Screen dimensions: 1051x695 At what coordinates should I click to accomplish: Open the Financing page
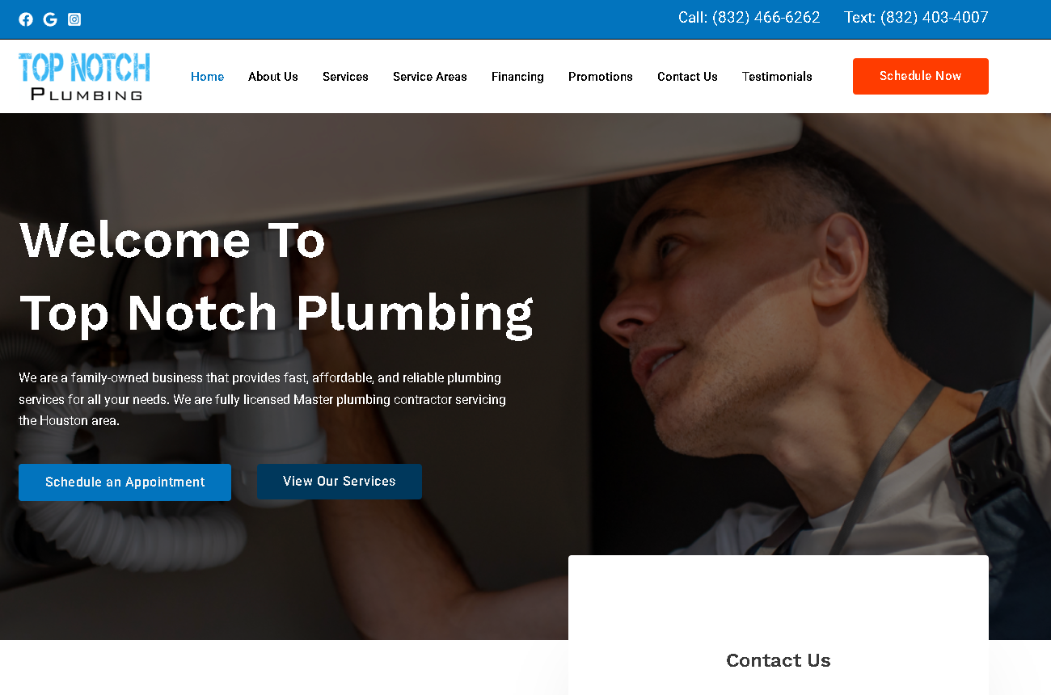coord(517,77)
